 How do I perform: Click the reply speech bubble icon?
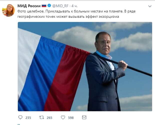pyautogui.click(x=20, y=118)
